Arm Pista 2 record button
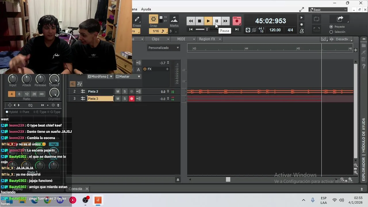Screen dimensions: 368x207 [132, 91]
